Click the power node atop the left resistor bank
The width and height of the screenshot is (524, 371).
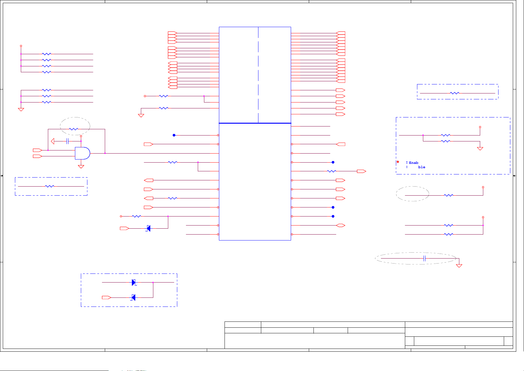pyautogui.click(x=21, y=46)
